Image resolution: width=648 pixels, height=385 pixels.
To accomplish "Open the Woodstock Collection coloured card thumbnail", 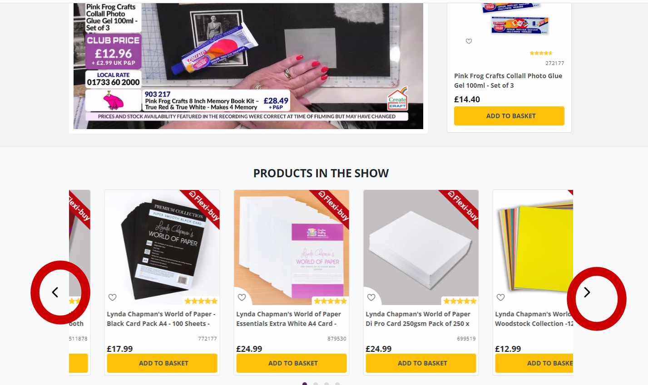I will point(533,247).
